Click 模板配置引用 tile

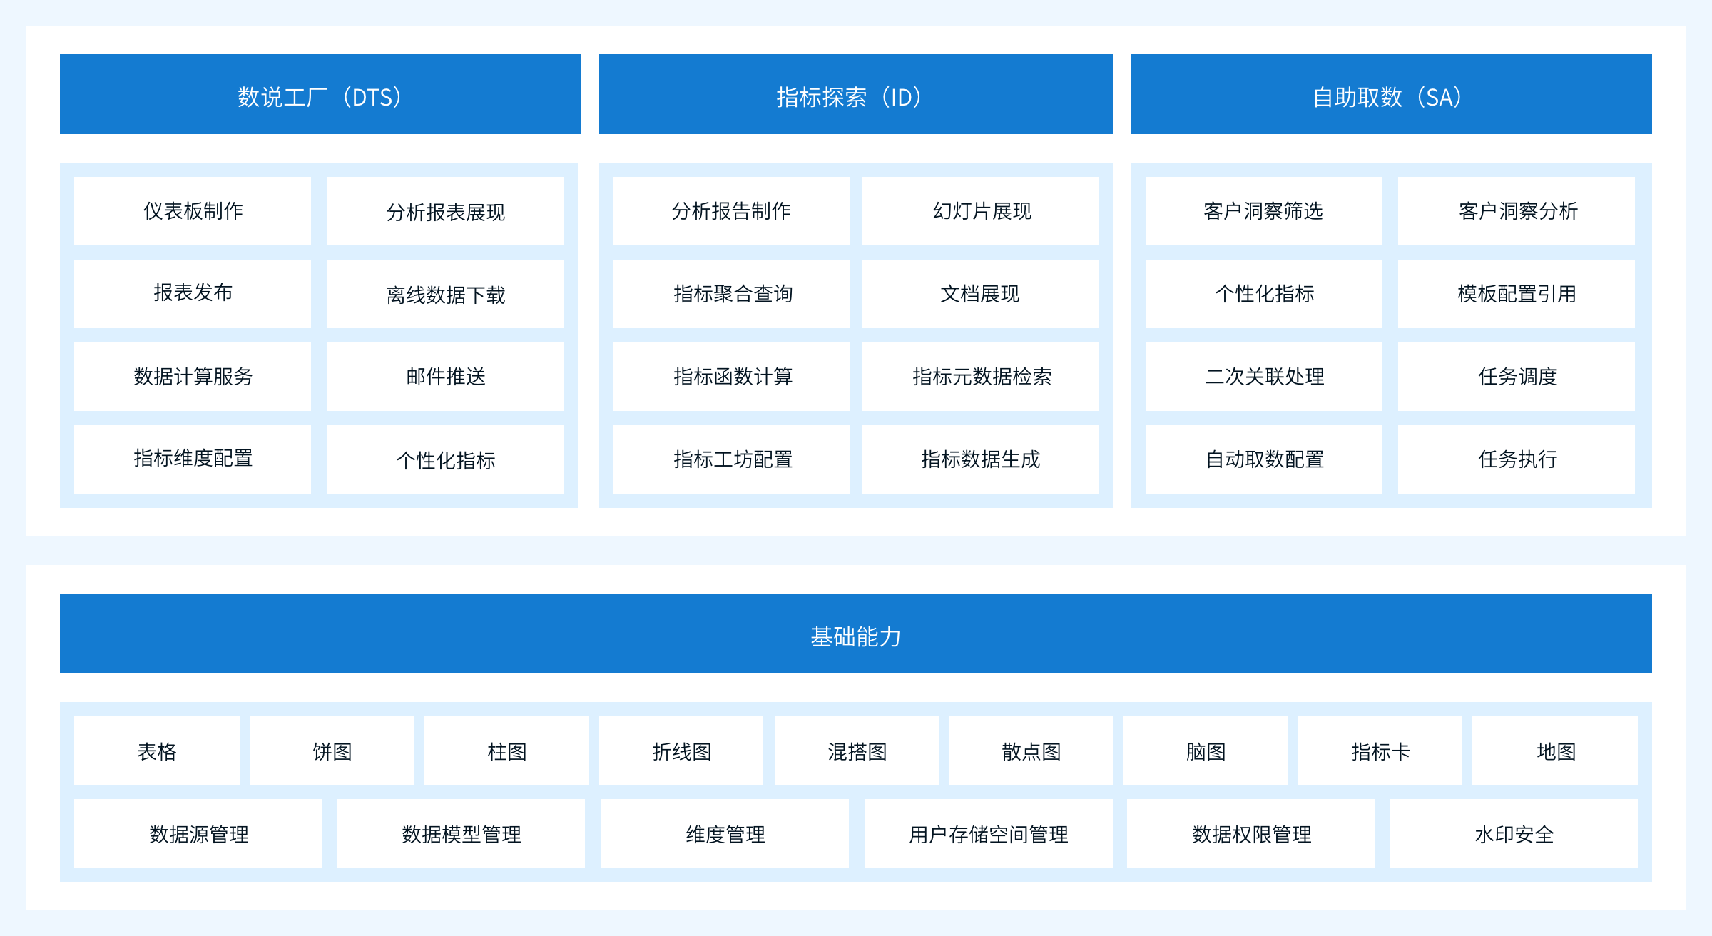tap(1517, 294)
